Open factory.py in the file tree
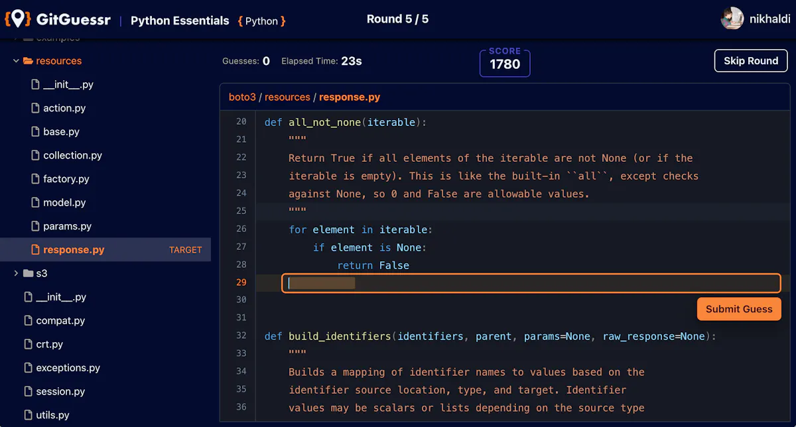796x427 pixels. click(x=66, y=179)
